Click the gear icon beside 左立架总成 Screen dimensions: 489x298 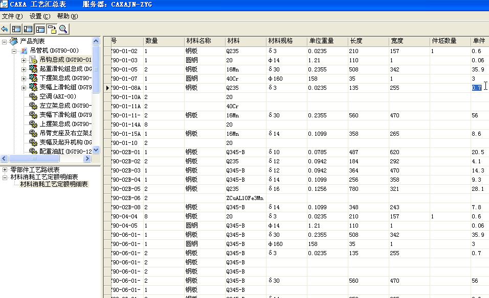point(33,106)
